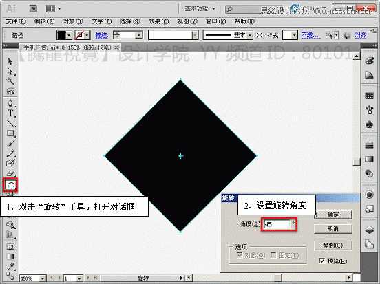This screenshot has width=380, height=284.
Task: Open the Artboards panel icon
Action: (x=369, y=243)
